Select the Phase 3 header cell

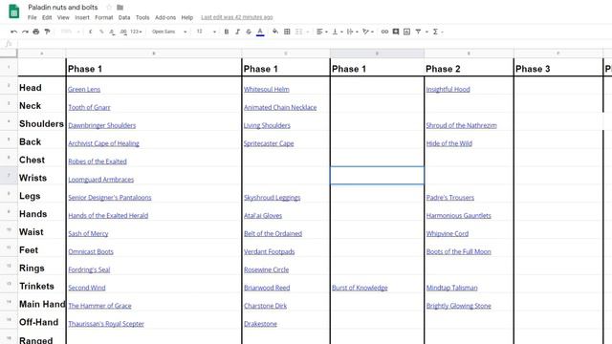[558, 67]
